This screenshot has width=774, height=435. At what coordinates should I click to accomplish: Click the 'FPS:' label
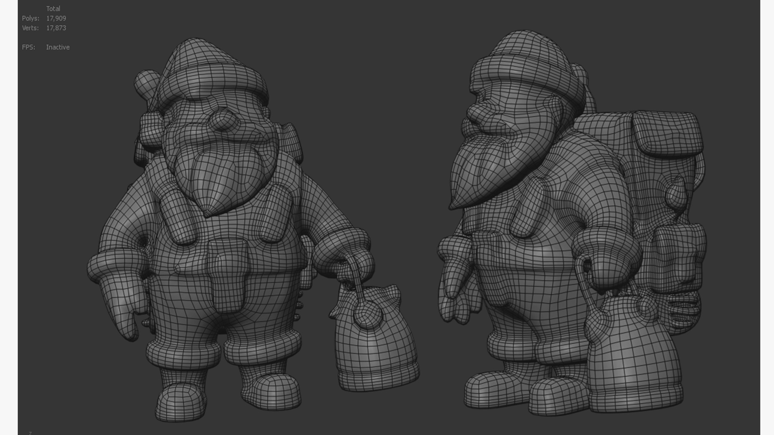[x=29, y=47]
